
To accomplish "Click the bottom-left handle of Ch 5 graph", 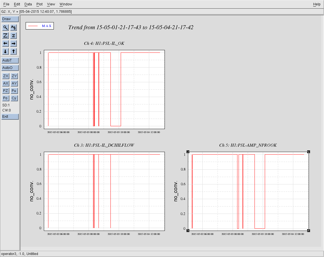I will (x=188, y=230).
